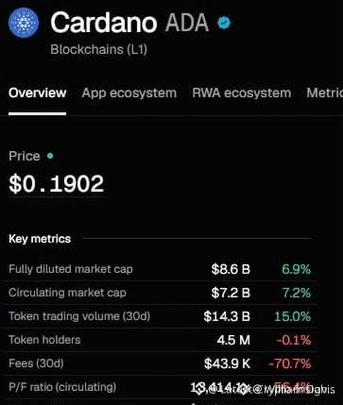The height and width of the screenshot is (405, 343).
Task: Click the -70.7% fees change value
Action: coord(290,363)
